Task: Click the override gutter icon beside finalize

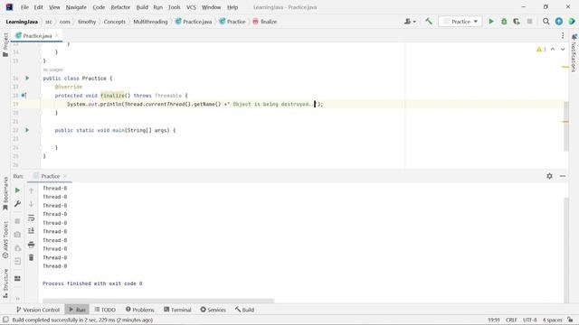Action: (x=24, y=96)
